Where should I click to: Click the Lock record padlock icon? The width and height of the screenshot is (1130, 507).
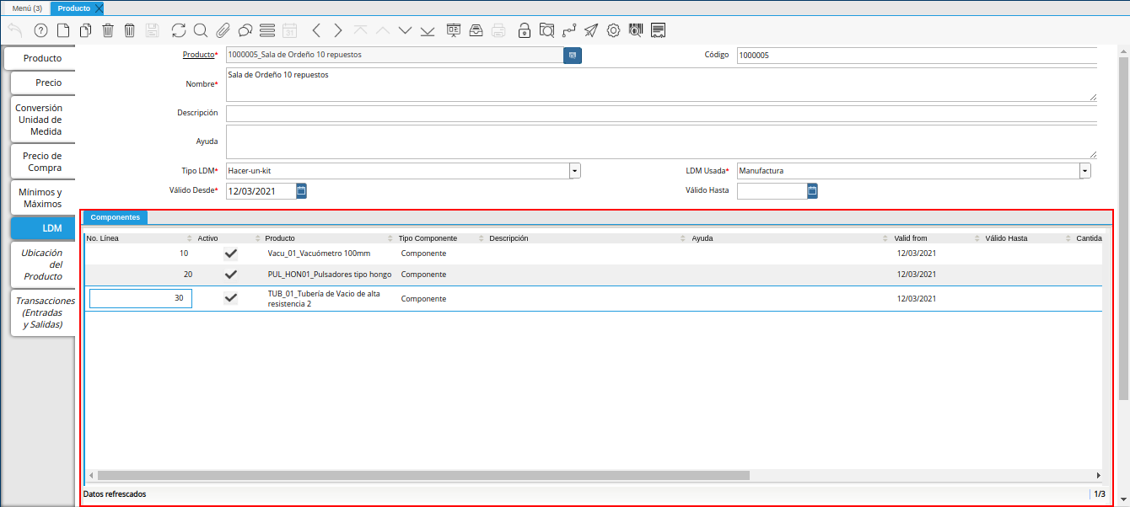coord(524,31)
